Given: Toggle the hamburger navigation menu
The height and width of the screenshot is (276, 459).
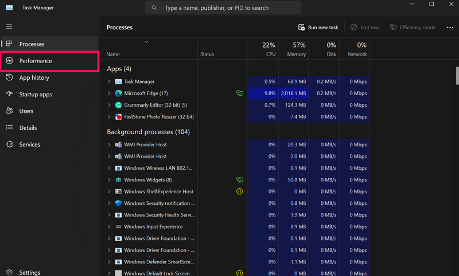Looking at the screenshot, I should pyautogui.click(x=9, y=27).
